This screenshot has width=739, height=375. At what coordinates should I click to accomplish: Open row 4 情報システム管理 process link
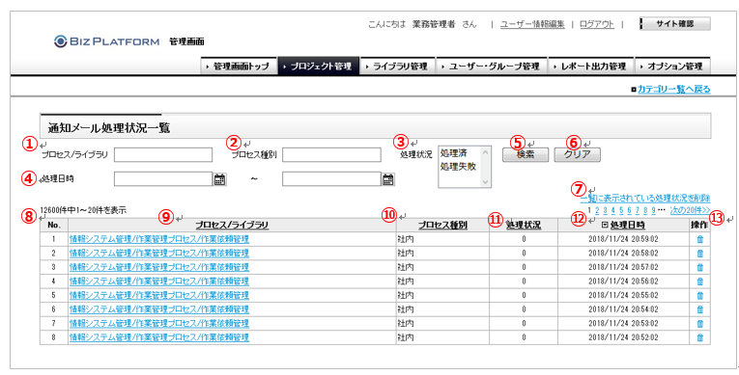(159, 281)
